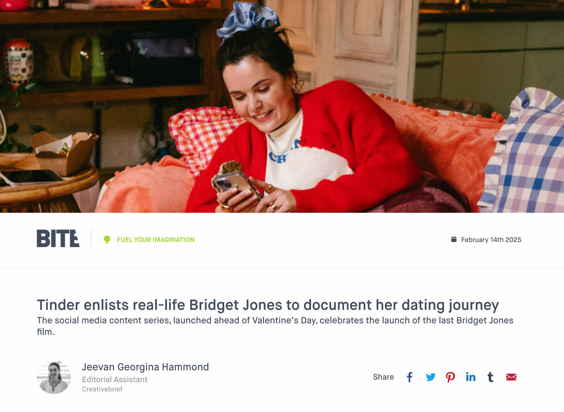Share the article on LinkedIn

[471, 377]
